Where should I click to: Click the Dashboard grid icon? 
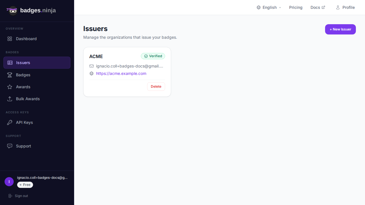tap(10, 39)
